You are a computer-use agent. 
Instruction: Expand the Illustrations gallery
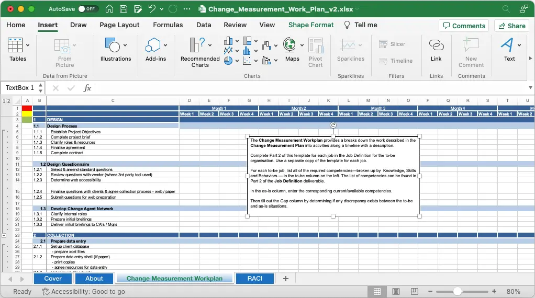[116, 50]
